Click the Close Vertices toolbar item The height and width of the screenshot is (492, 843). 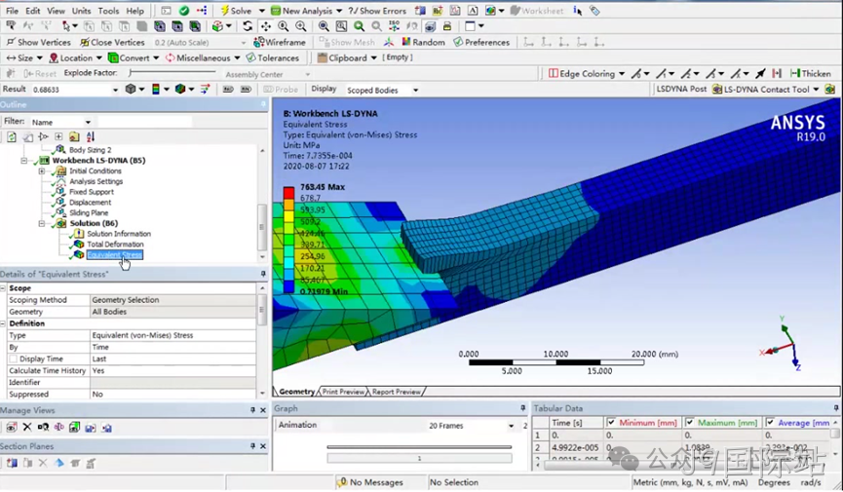[x=112, y=42]
